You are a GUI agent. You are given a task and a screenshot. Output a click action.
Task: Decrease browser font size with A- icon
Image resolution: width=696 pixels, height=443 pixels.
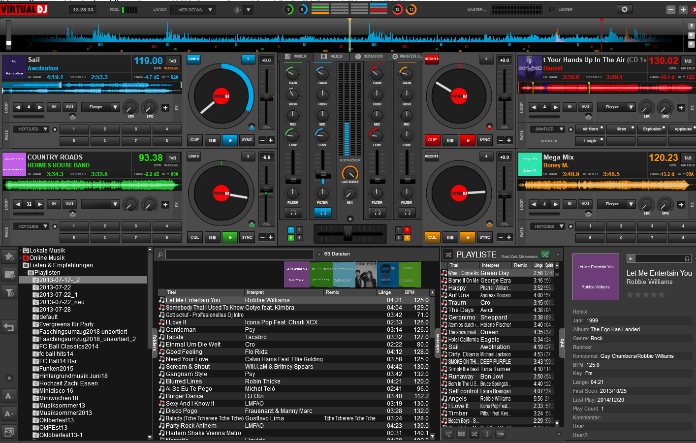[9, 396]
